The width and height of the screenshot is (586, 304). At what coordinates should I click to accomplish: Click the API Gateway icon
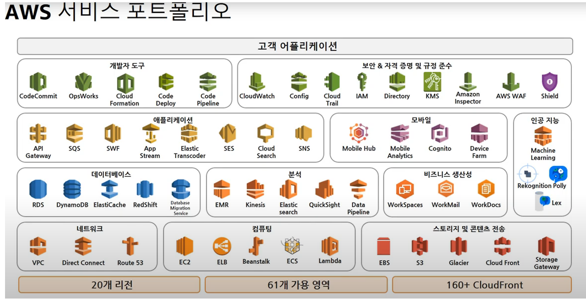coord(38,134)
